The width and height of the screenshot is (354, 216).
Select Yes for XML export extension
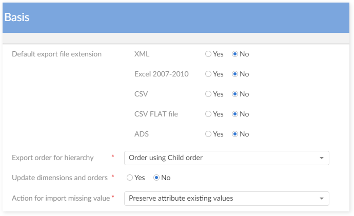(208, 54)
